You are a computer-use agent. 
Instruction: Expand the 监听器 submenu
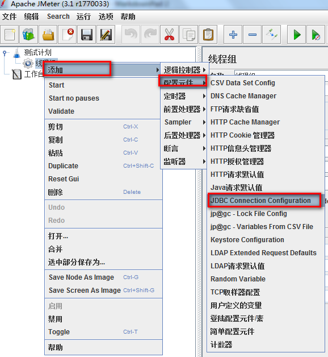184,161
